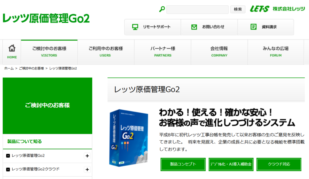Screen dimensions: 309x179
Task: Click the green ご検討中のお客様 sidebar banner
Action: [x=47, y=106]
